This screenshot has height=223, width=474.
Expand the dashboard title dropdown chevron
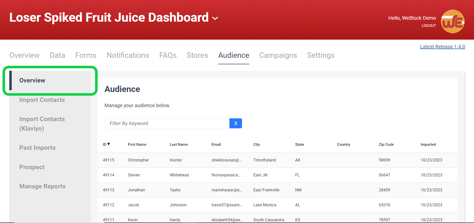(215, 18)
